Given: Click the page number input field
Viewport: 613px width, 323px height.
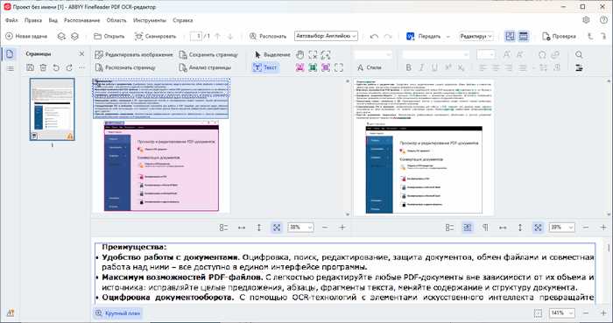Looking at the screenshot, I should click(x=196, y=36).
